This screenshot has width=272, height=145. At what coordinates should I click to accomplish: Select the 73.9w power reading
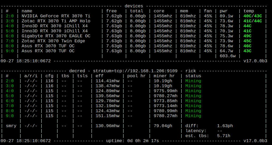[x=226, y=41]
